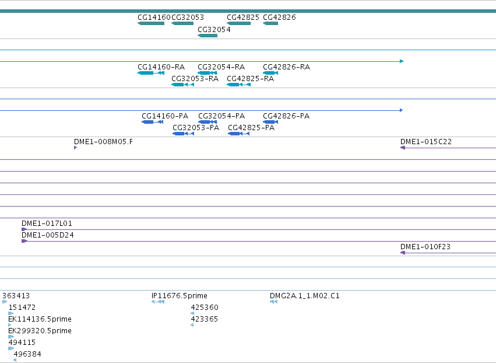The height and width of the screenshot is (363, 496).
Task: Select the CG32053 gene arrow
Action: coord(182,23)
